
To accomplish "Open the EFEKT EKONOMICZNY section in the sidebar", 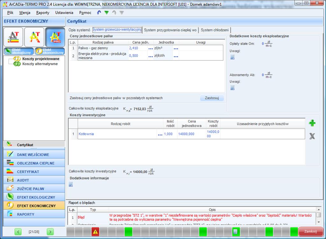I will click(x=34, y=206).
